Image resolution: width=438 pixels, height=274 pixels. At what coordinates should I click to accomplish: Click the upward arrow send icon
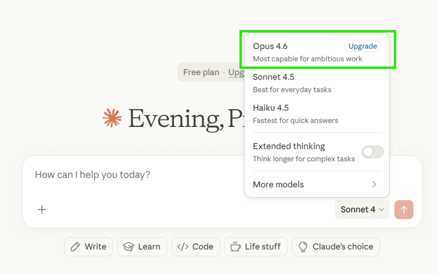click(404, 209)
